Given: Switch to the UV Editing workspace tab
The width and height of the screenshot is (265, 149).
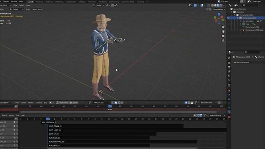Looking at the screenshot, I should [x=59, y=2].
